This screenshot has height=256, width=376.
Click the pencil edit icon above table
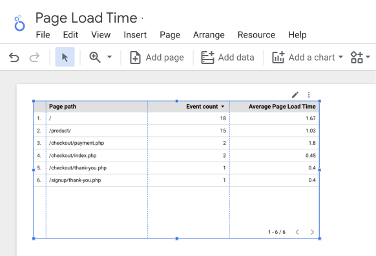(295, 95)
